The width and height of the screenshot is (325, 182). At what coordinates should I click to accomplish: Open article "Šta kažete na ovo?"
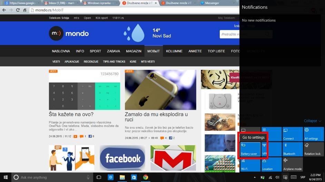click(x=71, y=115)
